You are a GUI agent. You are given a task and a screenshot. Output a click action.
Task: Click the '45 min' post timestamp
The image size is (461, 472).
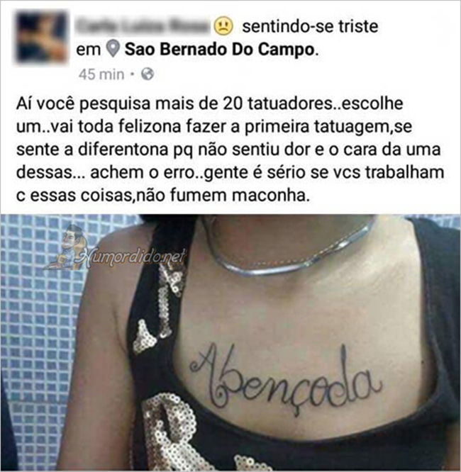101,74
